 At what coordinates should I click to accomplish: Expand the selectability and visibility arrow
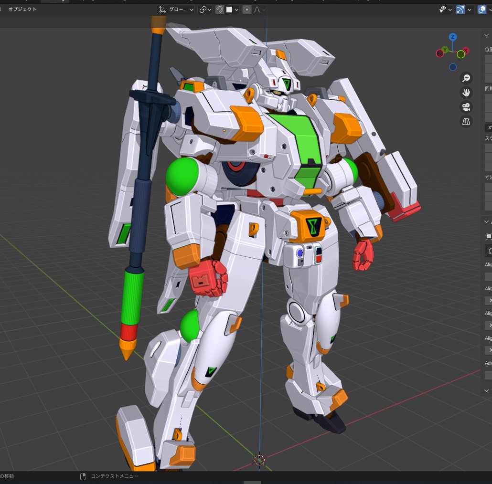pos(450,10)
